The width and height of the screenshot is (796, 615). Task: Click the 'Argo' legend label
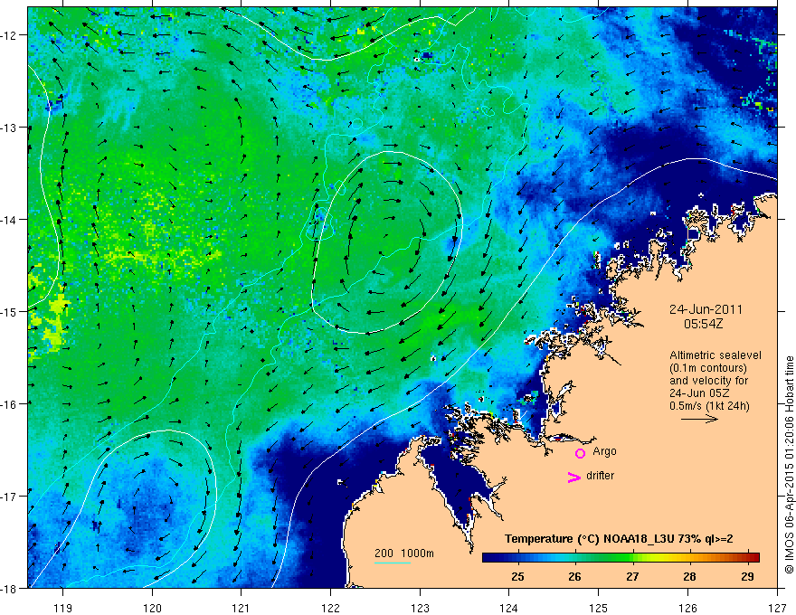(x=604, y=451)
